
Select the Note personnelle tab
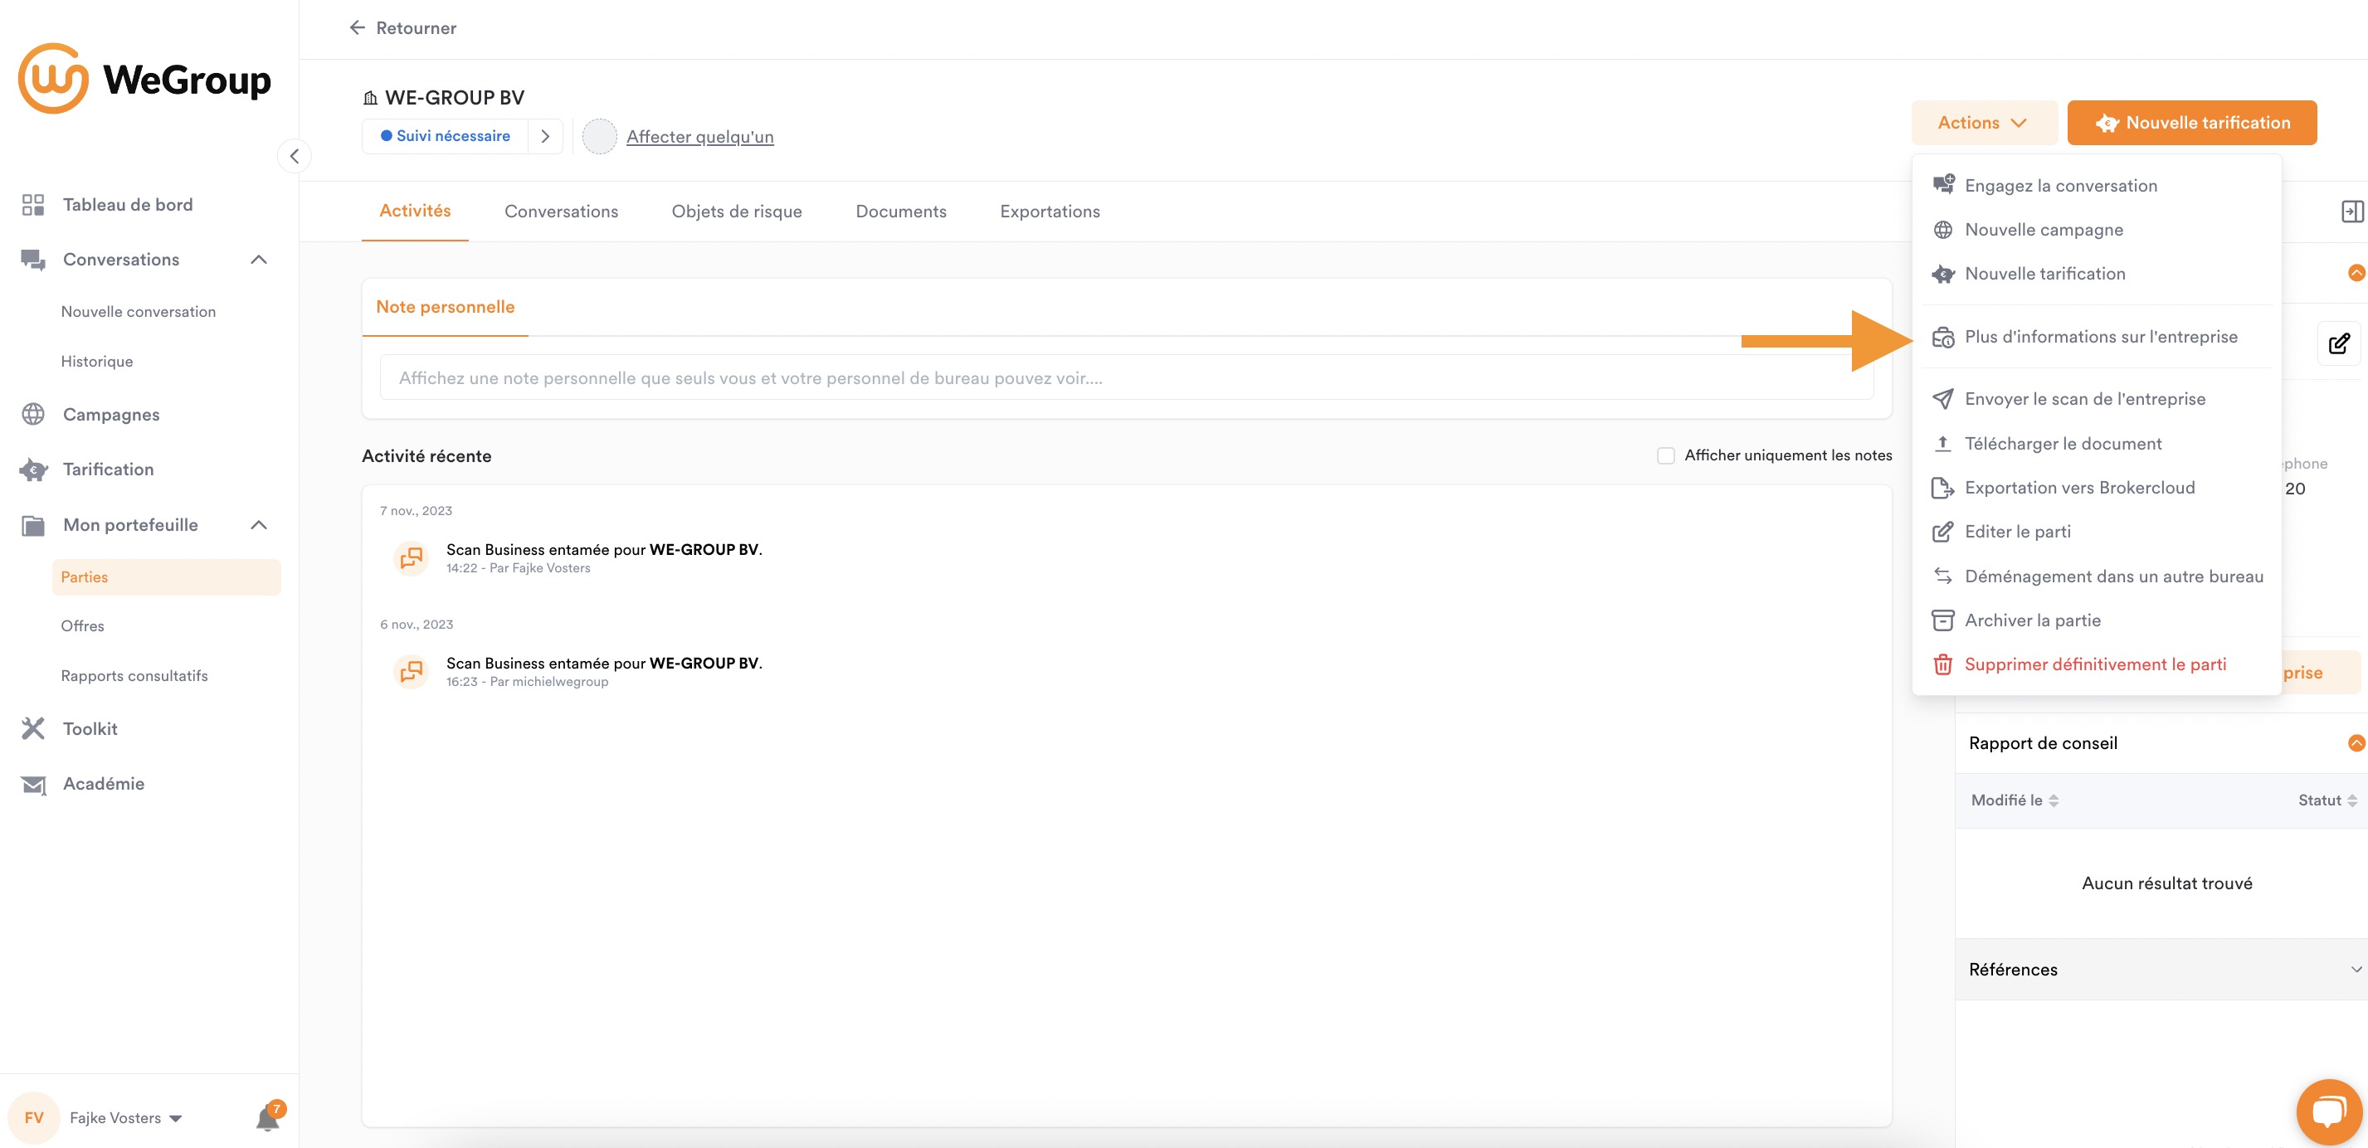tap(445, 307)
